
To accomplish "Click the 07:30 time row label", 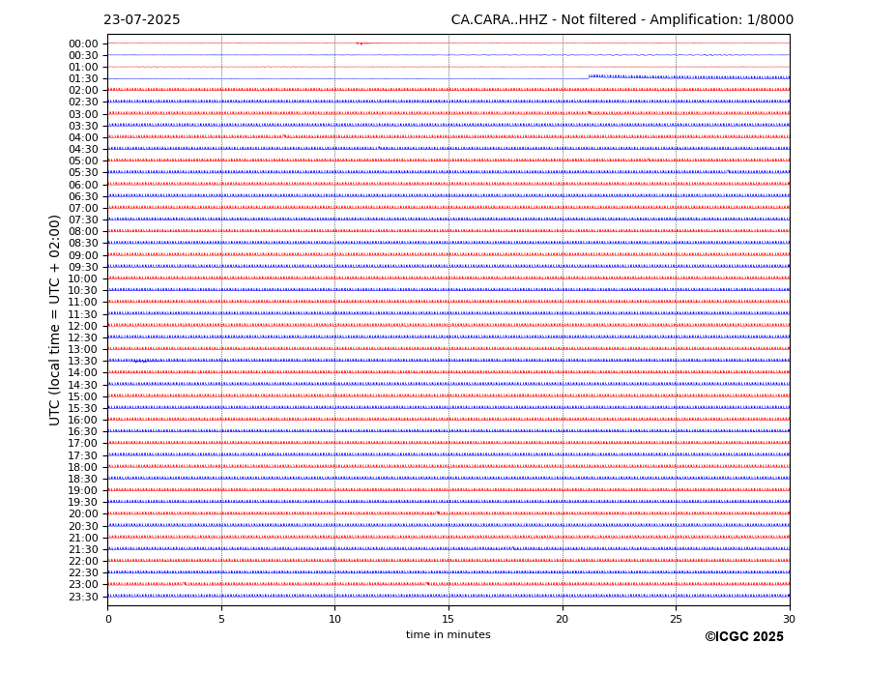I will pyautogui.click(x=83, y=220).
